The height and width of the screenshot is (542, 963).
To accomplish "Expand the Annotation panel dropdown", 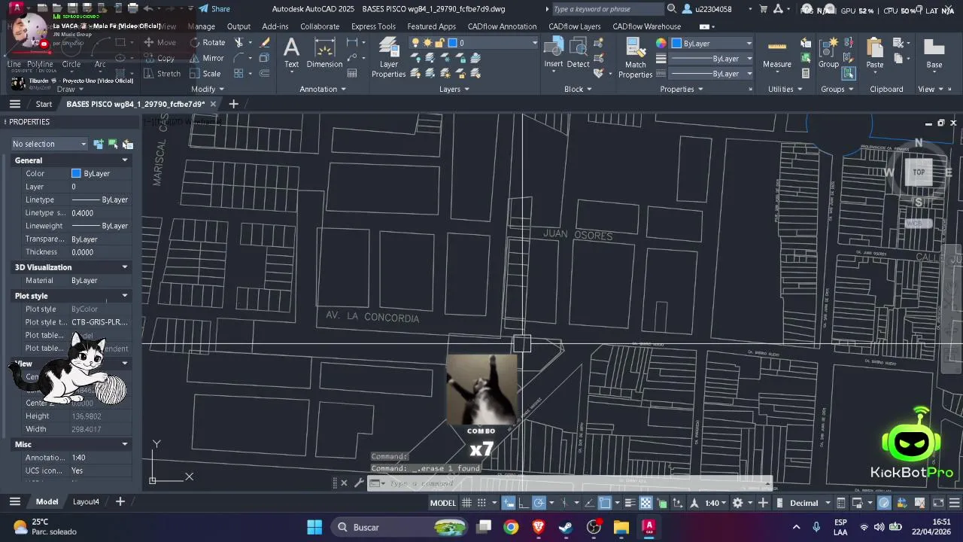I will tap(323, 89).
